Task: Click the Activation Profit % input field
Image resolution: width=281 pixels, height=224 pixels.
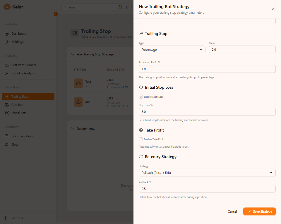Action: tap(207, 69)
